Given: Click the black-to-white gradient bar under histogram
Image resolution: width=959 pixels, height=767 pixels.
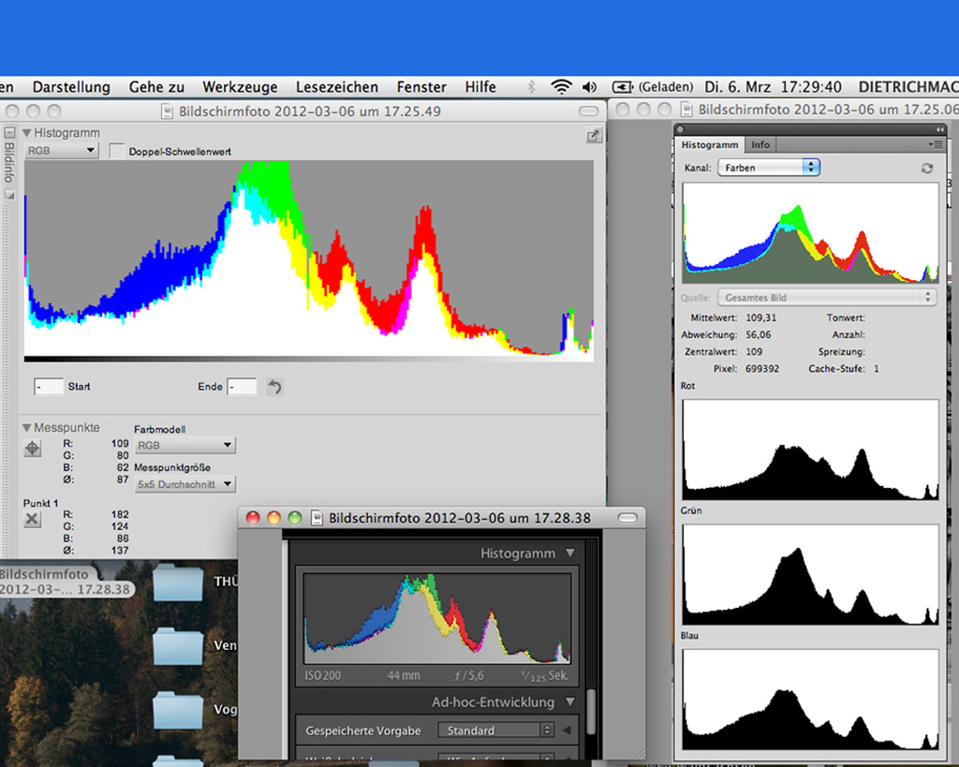Looking at the screenshot, I should 309,359.
